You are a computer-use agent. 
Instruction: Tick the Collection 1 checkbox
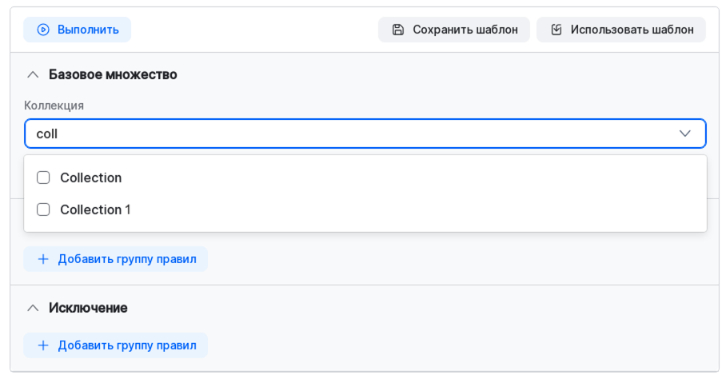coord(43,209)
